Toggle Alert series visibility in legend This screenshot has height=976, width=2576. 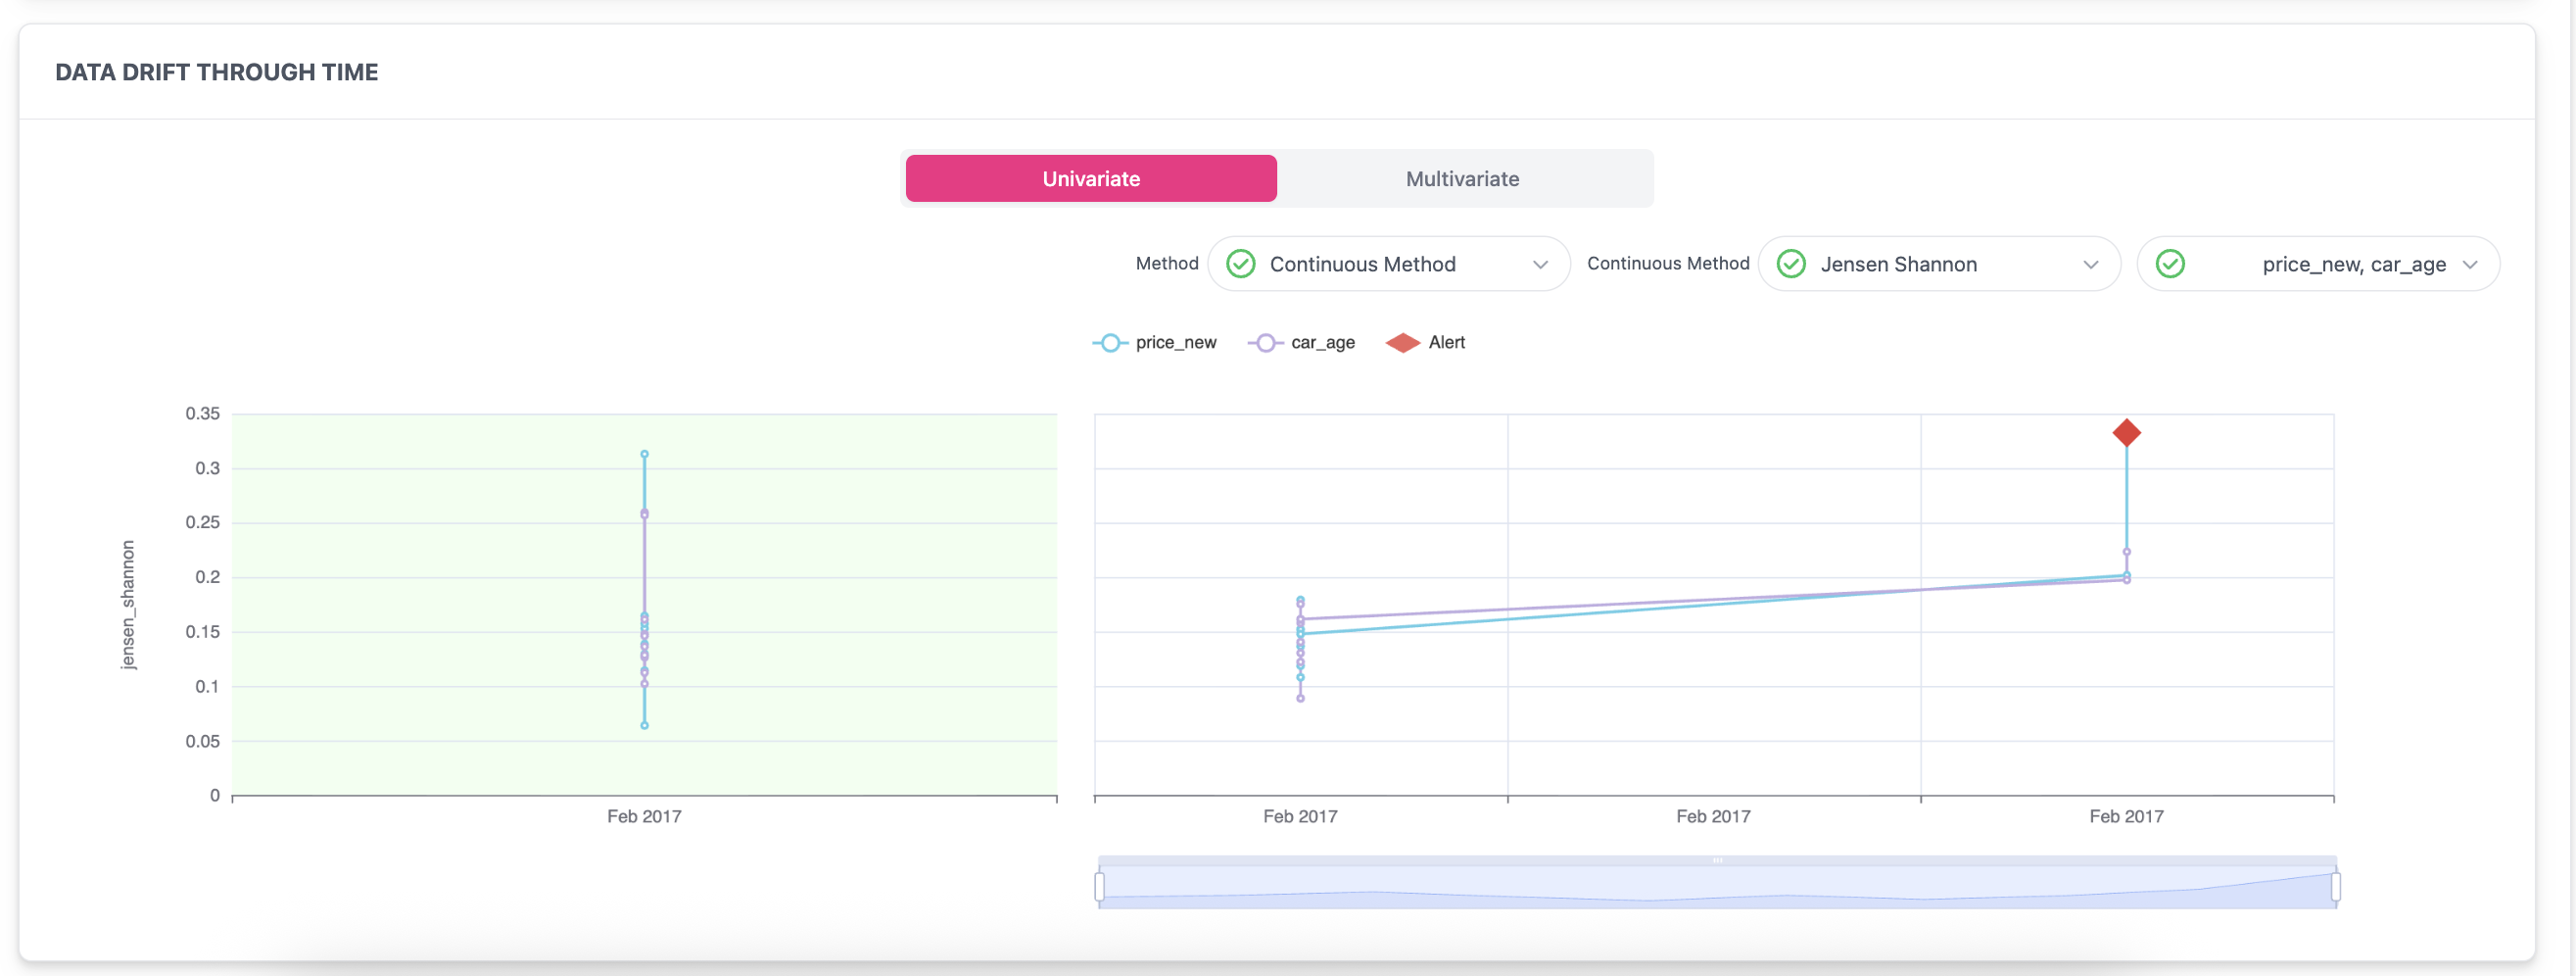click(x=1425, y=343)
